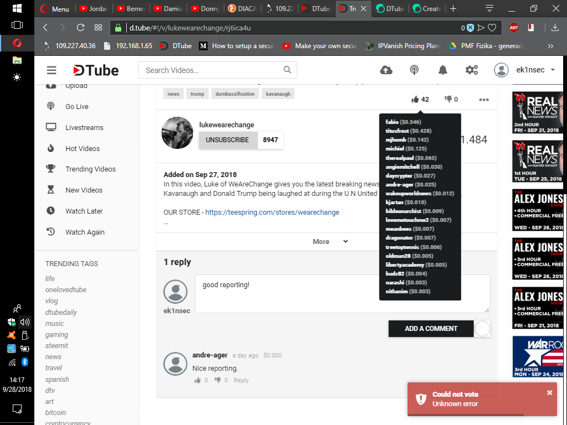Select the 'dtubedaily' trending tag
The image size is (567, 425).
pyautogui.click(x=61, y=312)
